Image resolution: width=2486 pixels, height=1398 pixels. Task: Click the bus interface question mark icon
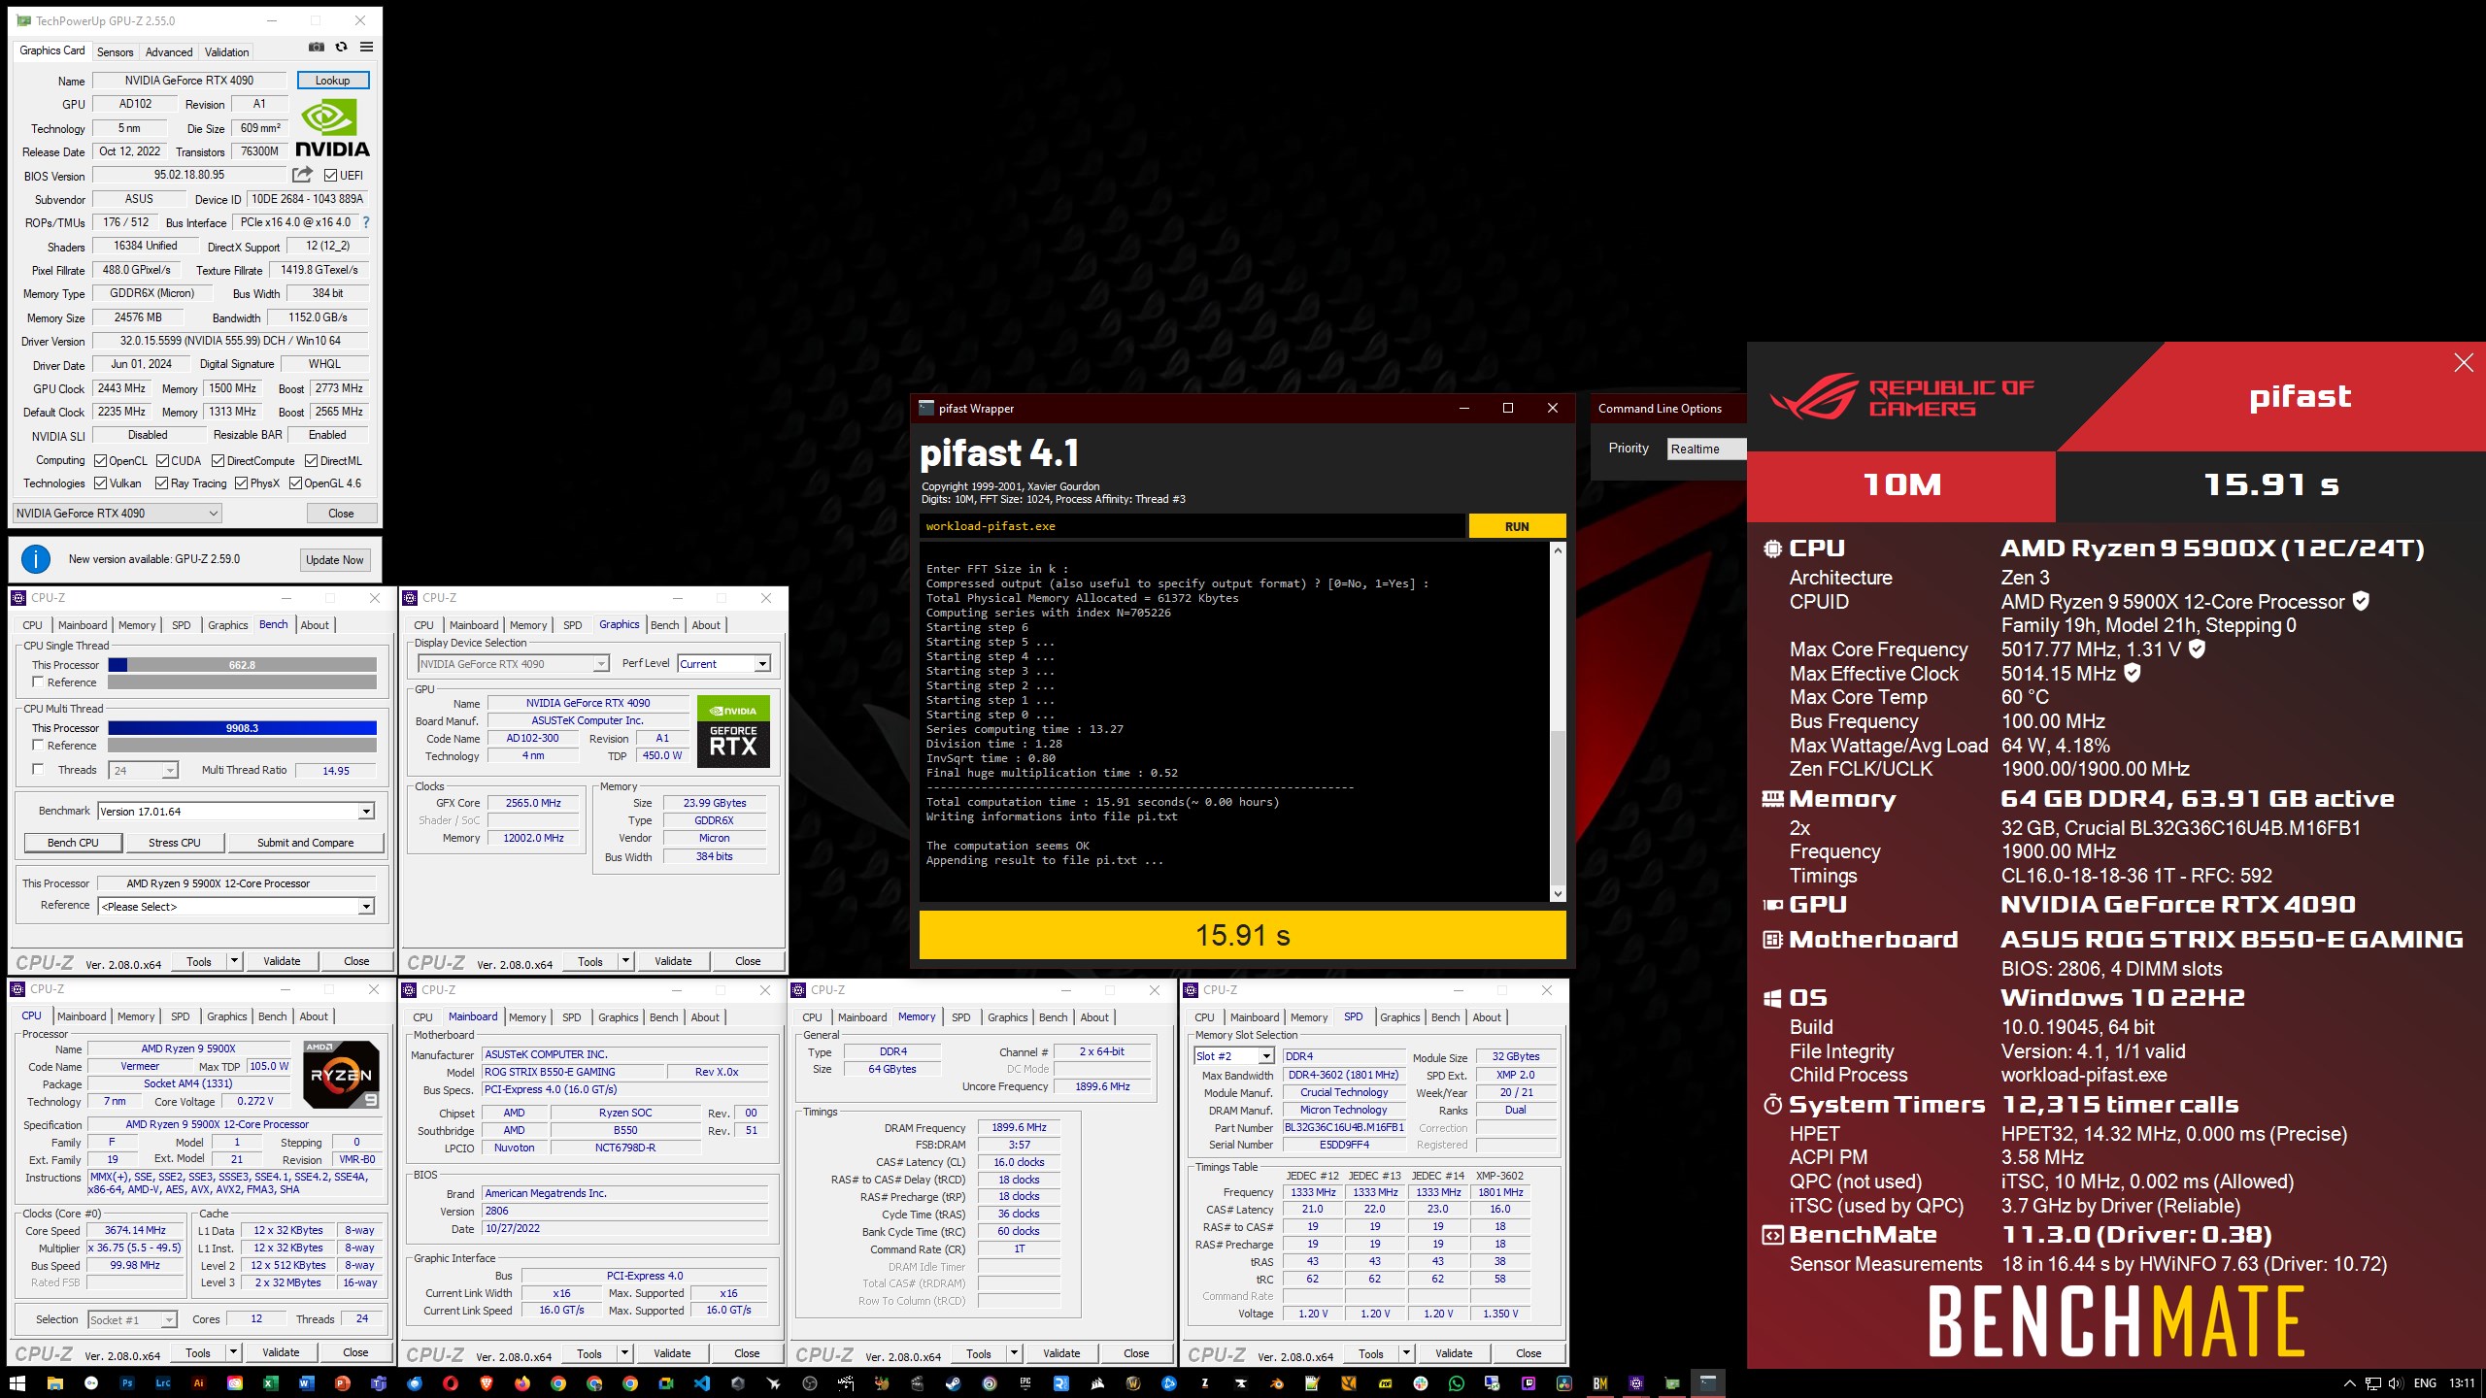click(x=366, y=222)
